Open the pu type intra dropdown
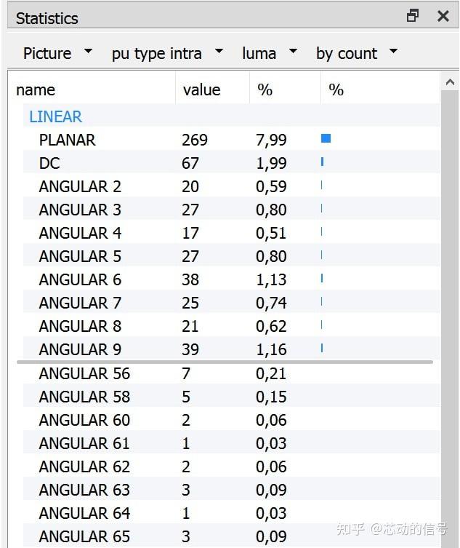460x548 pixels. pyautogui.click(x=166, y=53)
